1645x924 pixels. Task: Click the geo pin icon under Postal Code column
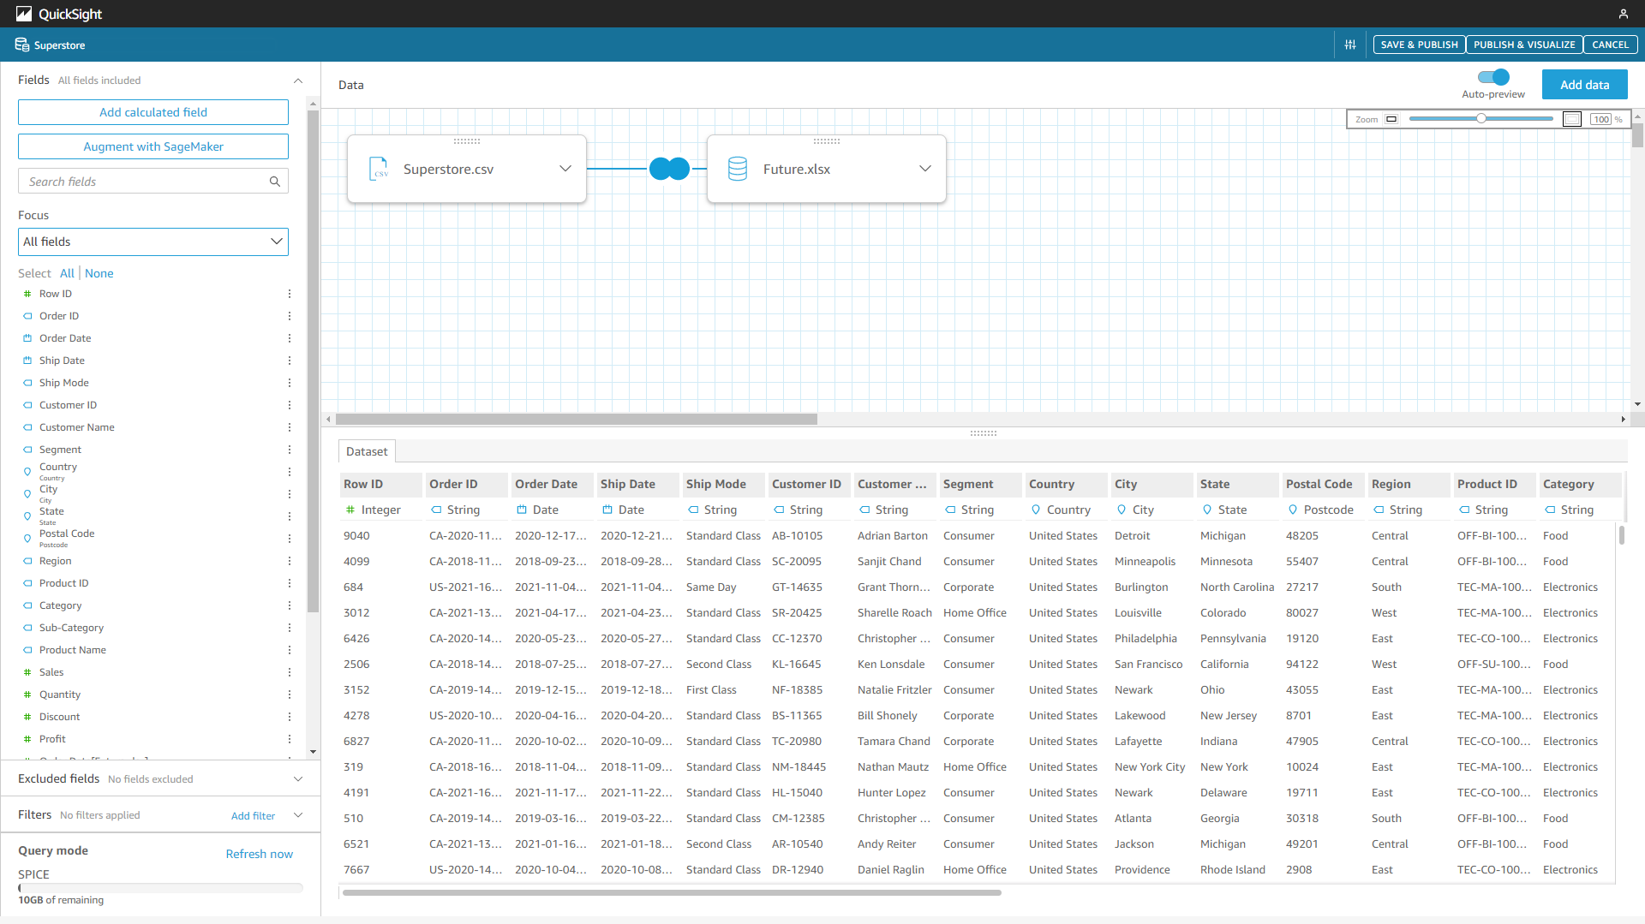click(1292, 510)
